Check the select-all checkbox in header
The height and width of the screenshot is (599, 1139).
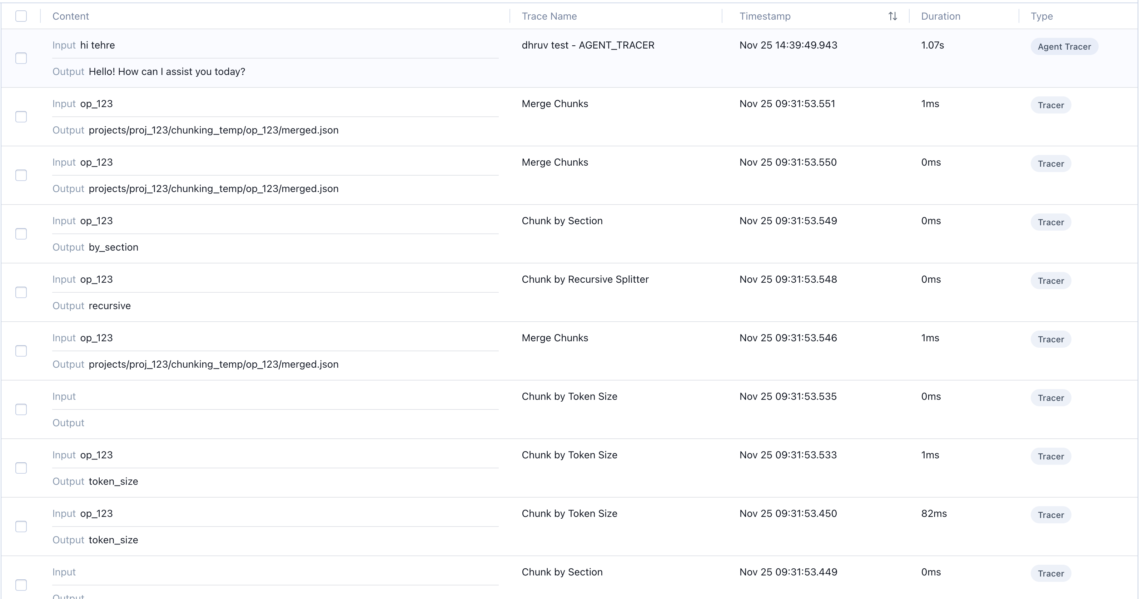click(21, 16)
